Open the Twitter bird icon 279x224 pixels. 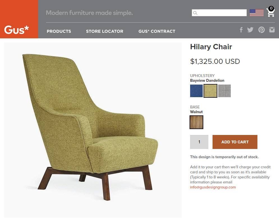[250, 30]
